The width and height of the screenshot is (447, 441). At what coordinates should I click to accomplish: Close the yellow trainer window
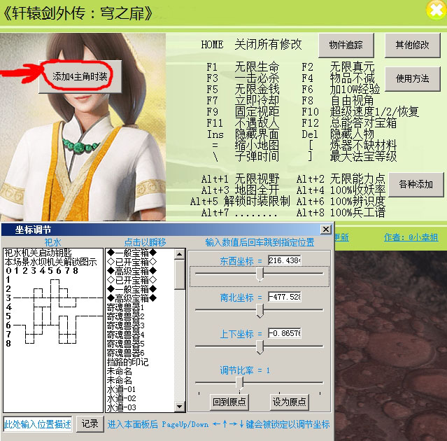point(437,10)
